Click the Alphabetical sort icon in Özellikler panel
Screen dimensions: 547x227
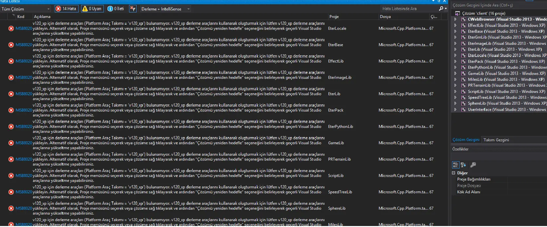(463, 165)
